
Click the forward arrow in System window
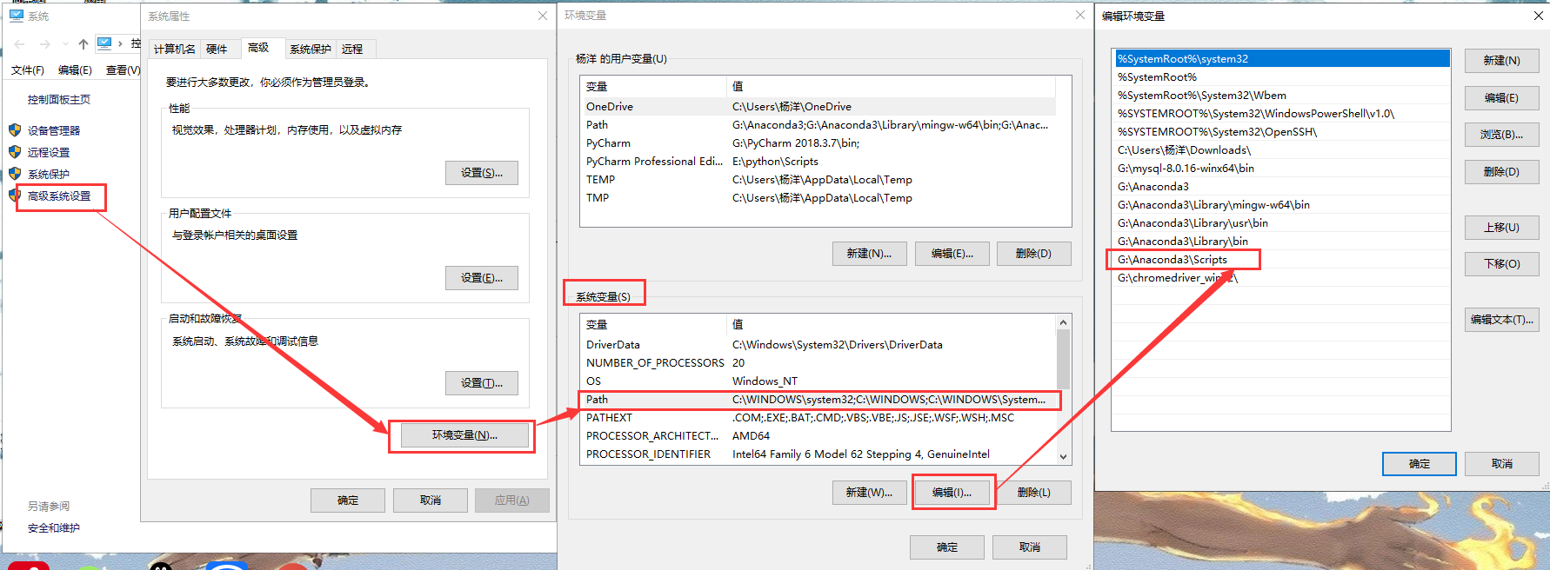coord(44,44)
